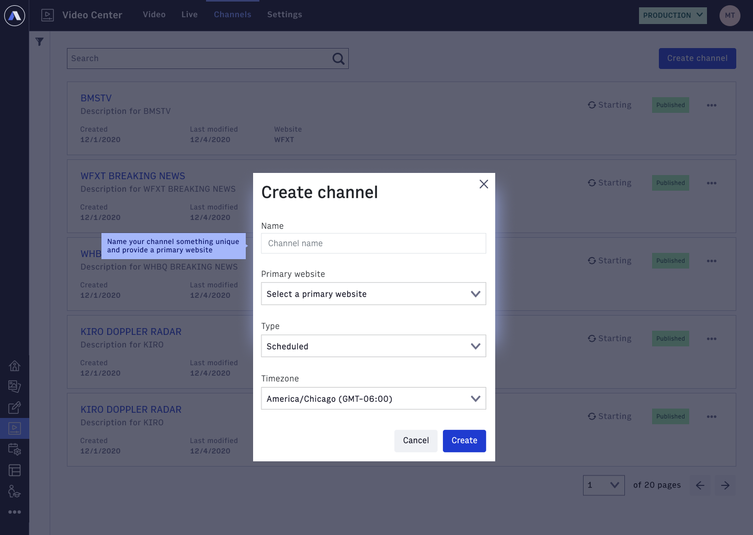Close the Create channel dialog
This screenshot has height=535, width=753.
(x=484, y=184)
